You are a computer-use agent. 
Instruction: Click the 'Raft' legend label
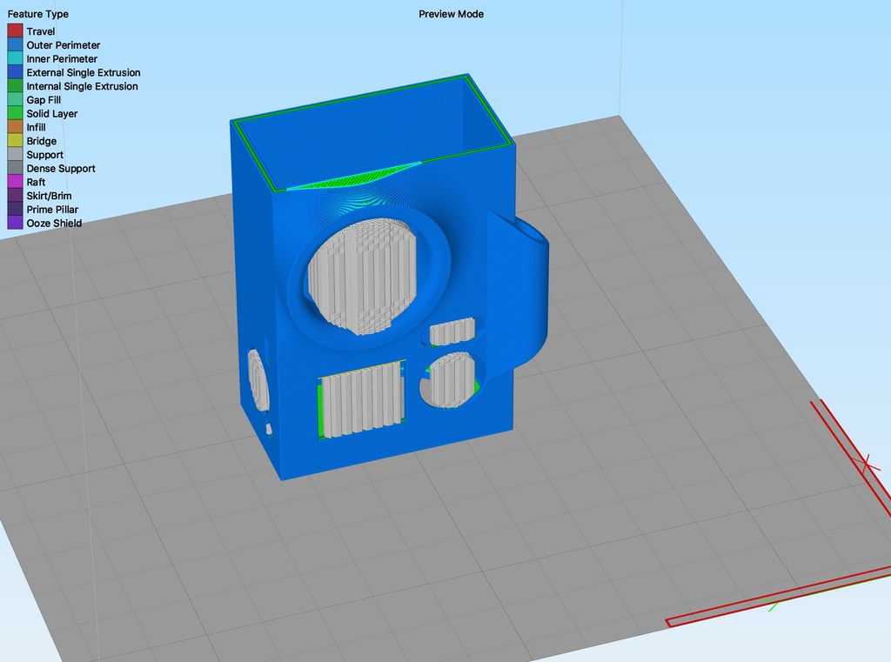[36, 182]
